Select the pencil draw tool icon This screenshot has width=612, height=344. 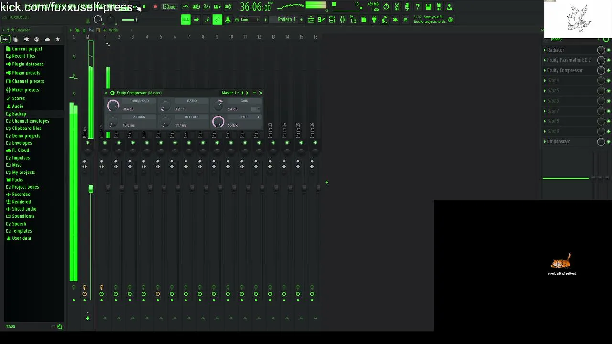click(207, 20)
